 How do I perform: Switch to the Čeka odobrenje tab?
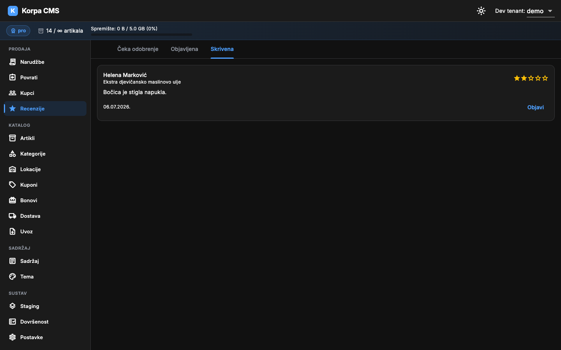pos(138,49)
